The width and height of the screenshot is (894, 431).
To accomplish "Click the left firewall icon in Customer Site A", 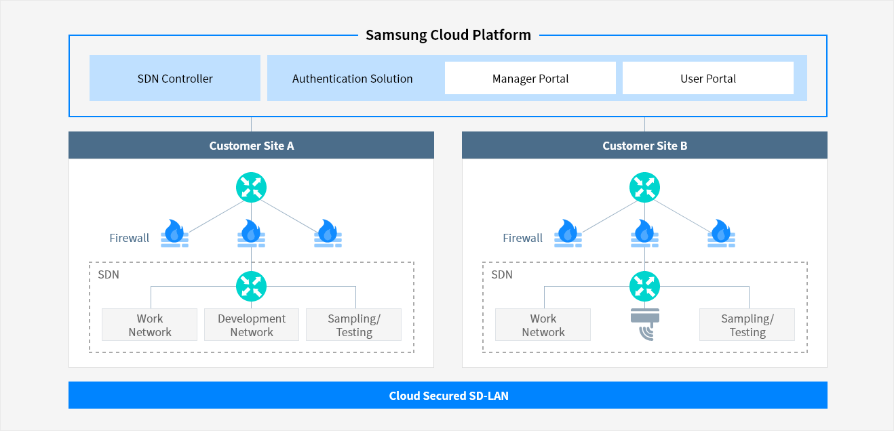I will (x=175, y=233).
